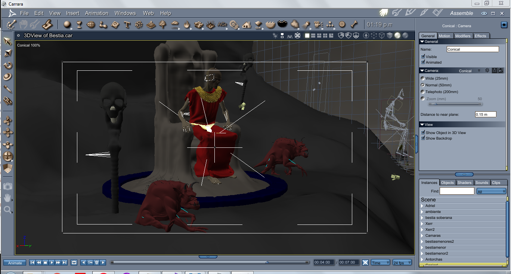Insert a terrain object
Image resolution: width=511 pixels, height=274 pixels.
click(x=151, y=25)
